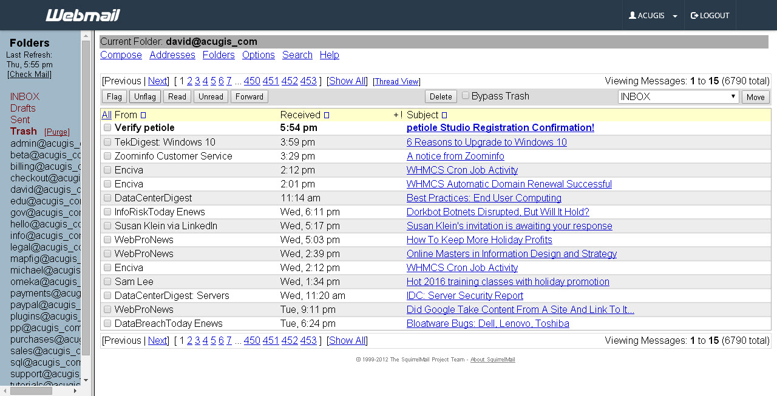Screen dimensions: 777x396
Task: Select the Sam Lee message checkbox
Action: (107, 282)
